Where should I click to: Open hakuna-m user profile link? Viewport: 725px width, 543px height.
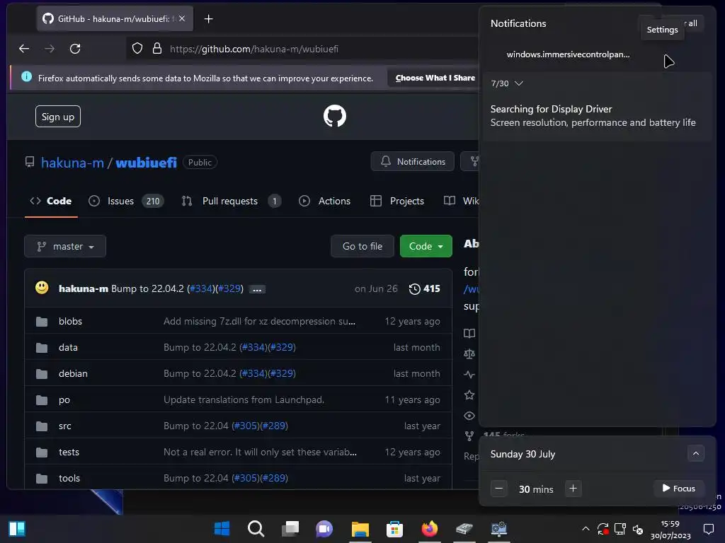(73, 163)
